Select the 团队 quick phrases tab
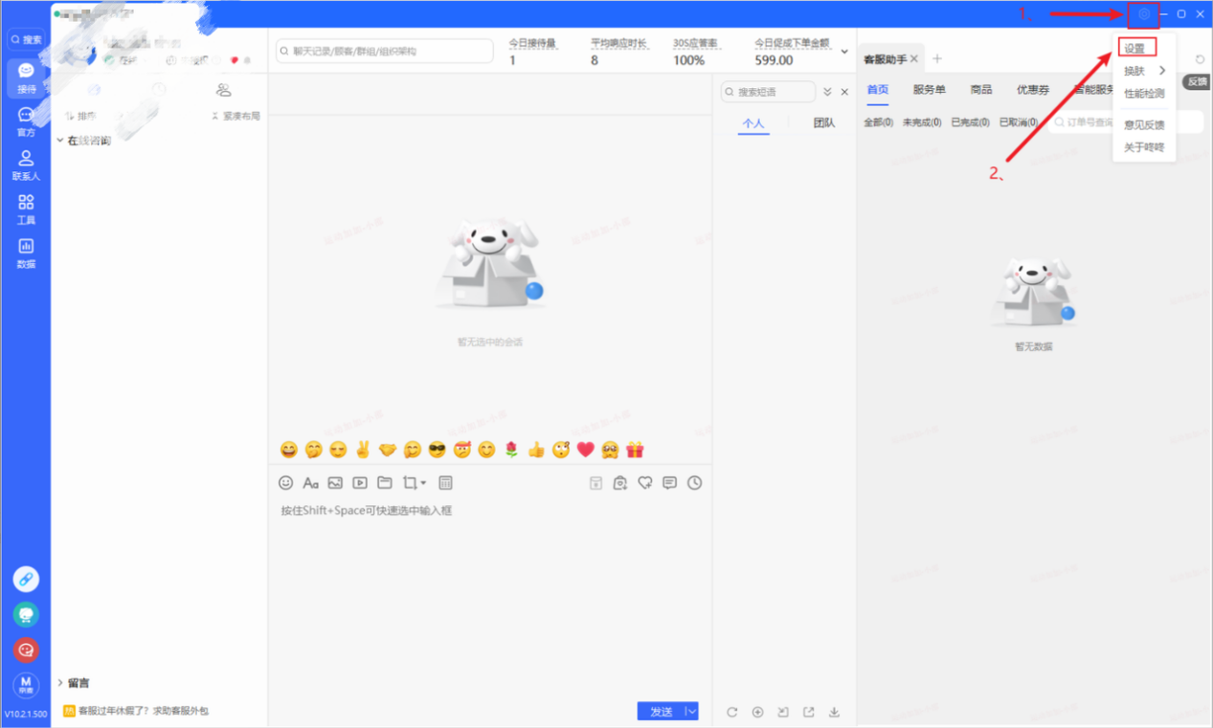Viewport: 1213px width, 728px height. [823, 123]
